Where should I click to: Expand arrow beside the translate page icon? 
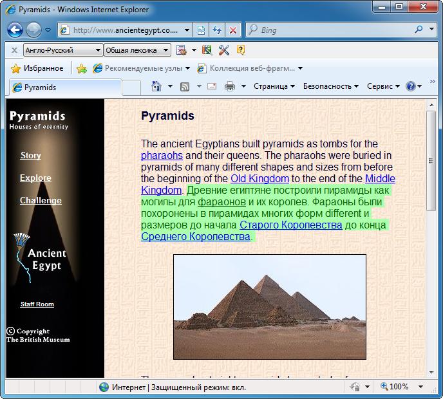194,50
